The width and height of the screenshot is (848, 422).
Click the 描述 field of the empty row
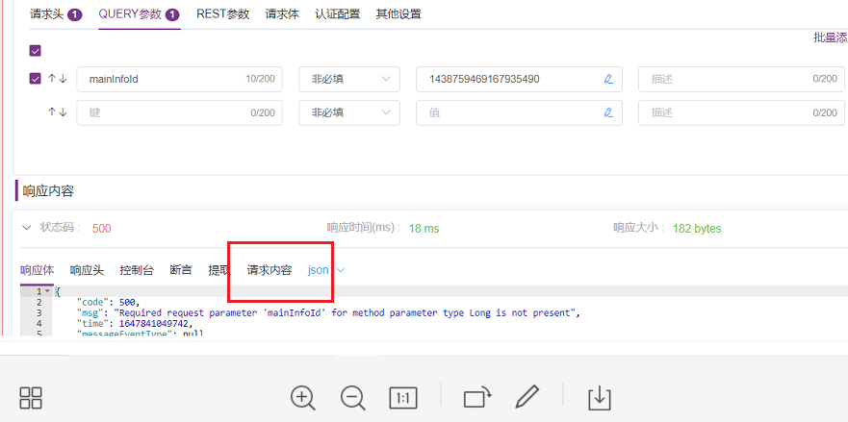tap(741, 112)
